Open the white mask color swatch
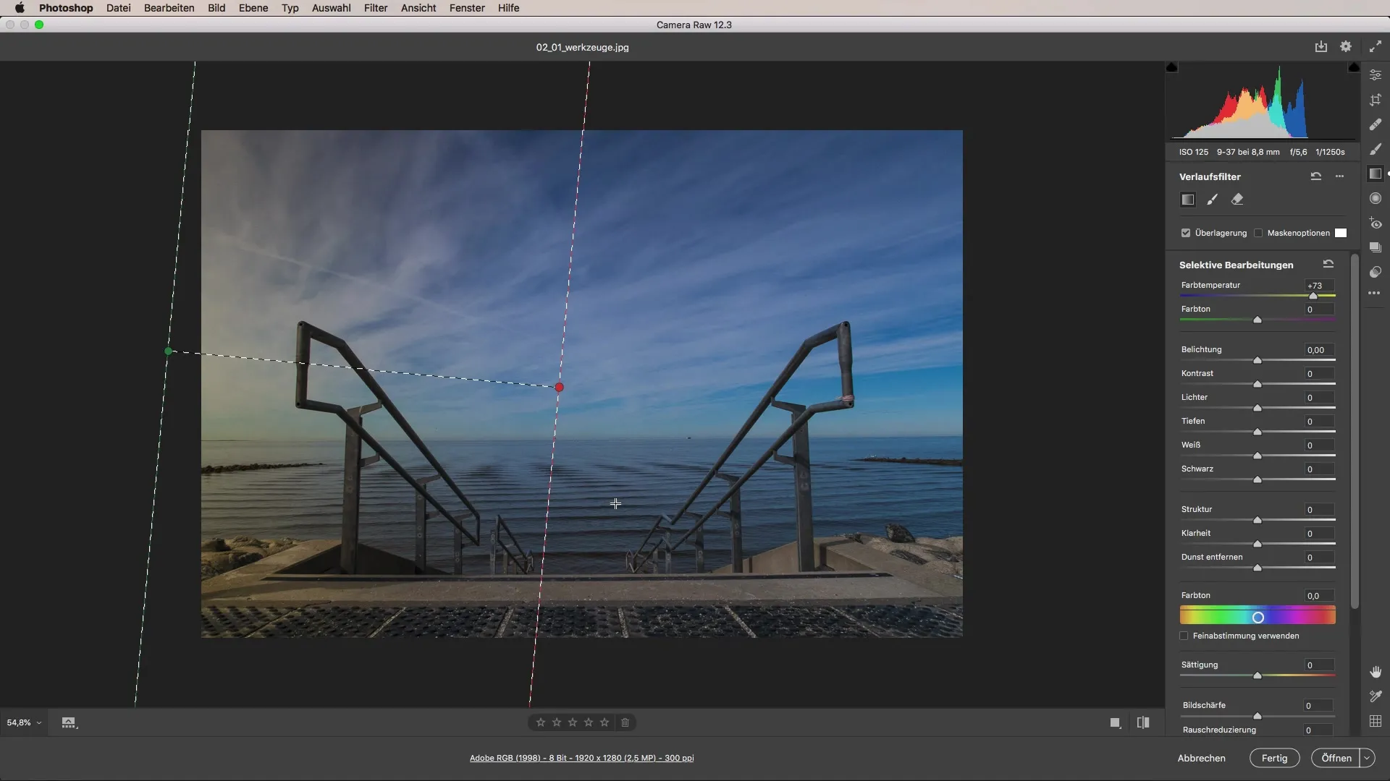Image resolution: width=1390 pixels, height=781 pixels. click(1341, 233)
